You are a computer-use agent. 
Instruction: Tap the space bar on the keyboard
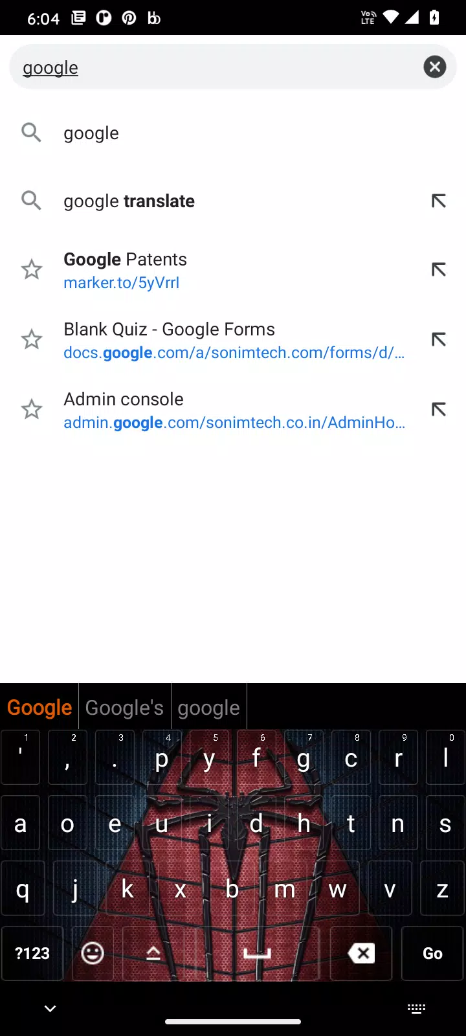coord(256,953)
